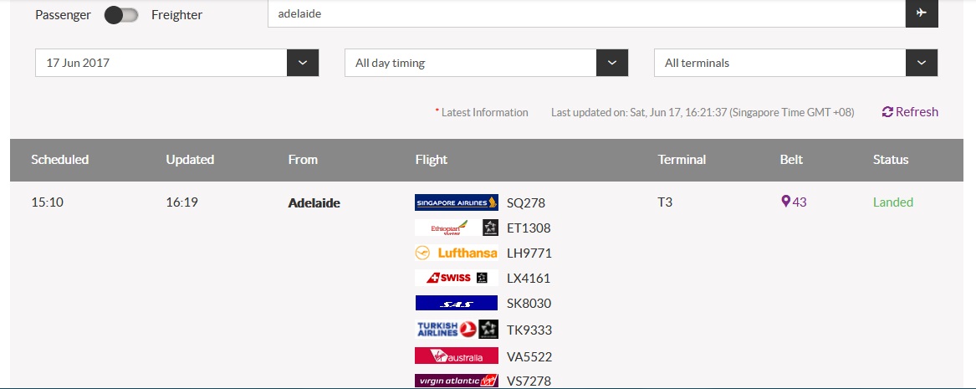Toggle the Passenger/Freighter switch
This screenshot has width=976, height=389.
click(x=121, y=15)
